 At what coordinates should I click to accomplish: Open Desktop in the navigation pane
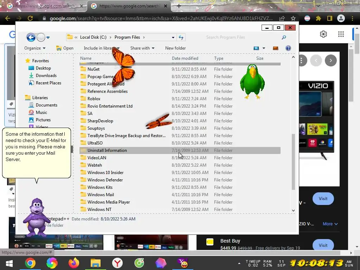click(39, 68)
